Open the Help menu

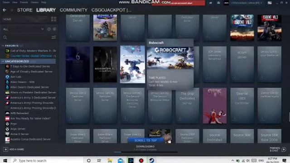[x=43, y=2]
